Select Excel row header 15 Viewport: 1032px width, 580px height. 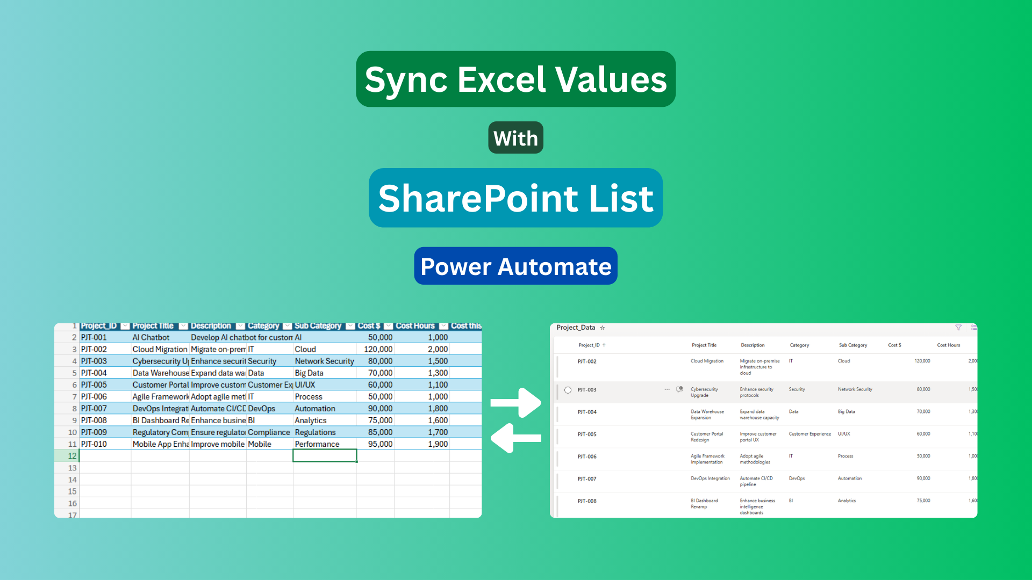pyautogui.click(x=67, y=491)
